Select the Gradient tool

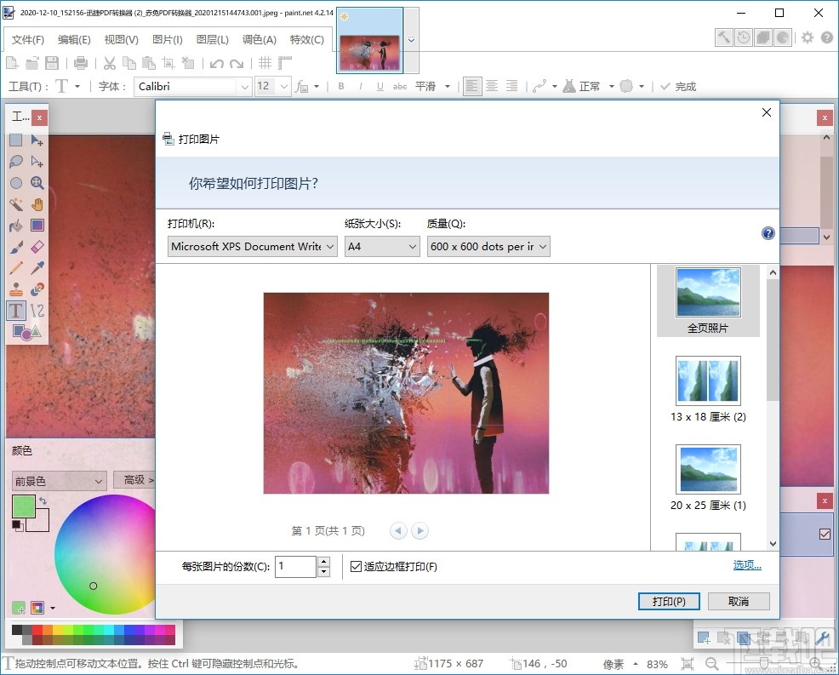pyautogui.click(x=37, y=226)
